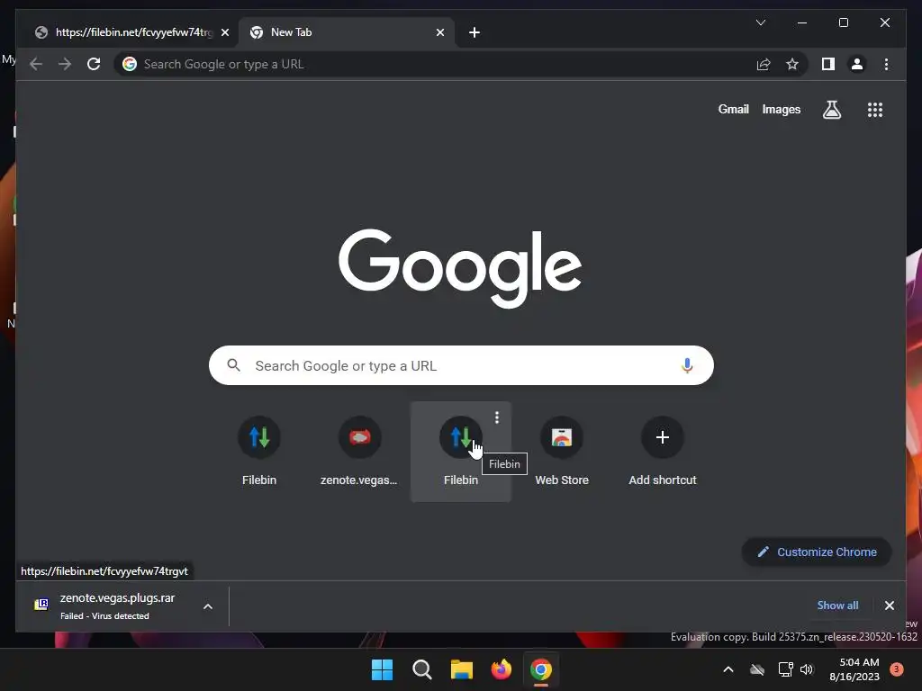Open a new tab with plus button
Image resolution: width=922 pixels, height=691 pixels.
474,32
